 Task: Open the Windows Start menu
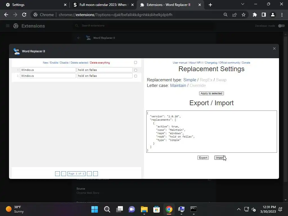coord(94,209)
